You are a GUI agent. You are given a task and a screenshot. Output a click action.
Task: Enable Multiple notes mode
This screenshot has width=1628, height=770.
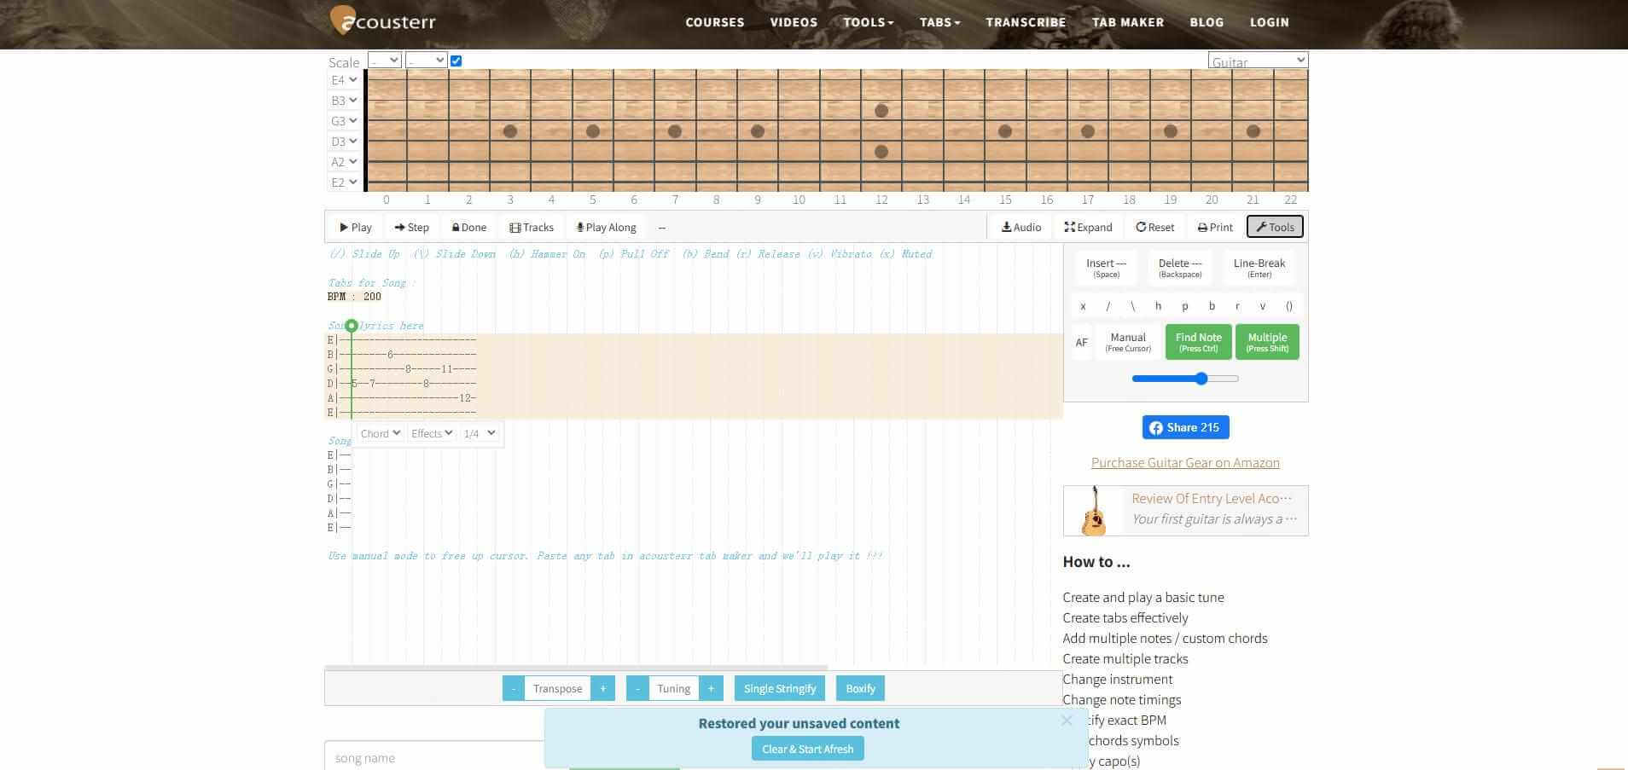[x=1267, y=342]
